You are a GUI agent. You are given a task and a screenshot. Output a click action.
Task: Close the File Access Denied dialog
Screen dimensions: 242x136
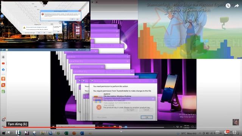(154, 81)
